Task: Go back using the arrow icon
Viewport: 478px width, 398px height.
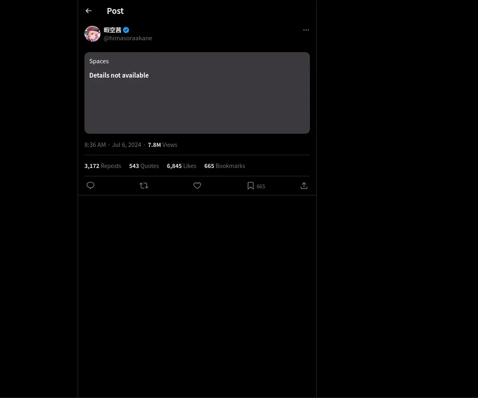Action: point(88,11)
